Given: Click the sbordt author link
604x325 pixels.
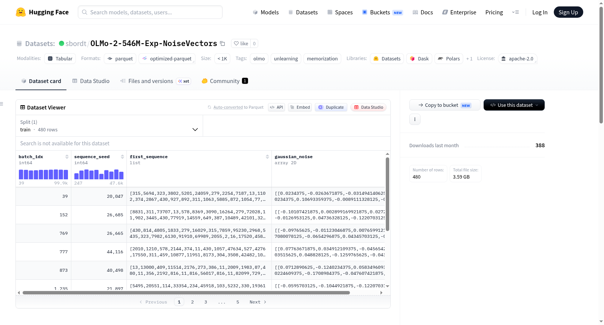Looking at the screenshot, I should (x=76, y=43).
